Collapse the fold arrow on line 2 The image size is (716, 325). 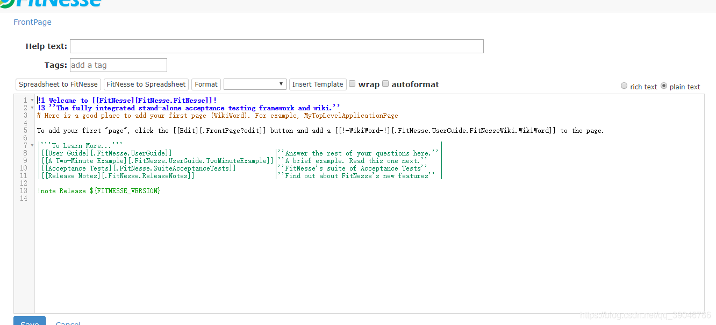[x=32, y=108]
